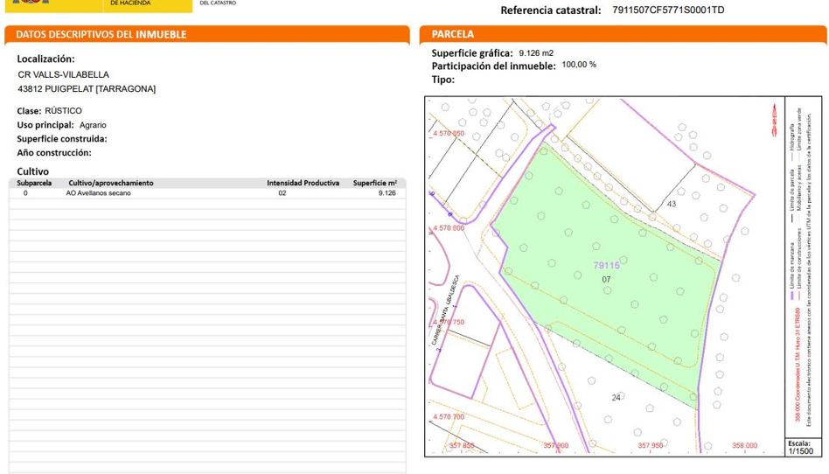This screenshot has width=829, height=474.
Task: Click the Carrer Santa Ubaldesca street label
Action: 445,310
